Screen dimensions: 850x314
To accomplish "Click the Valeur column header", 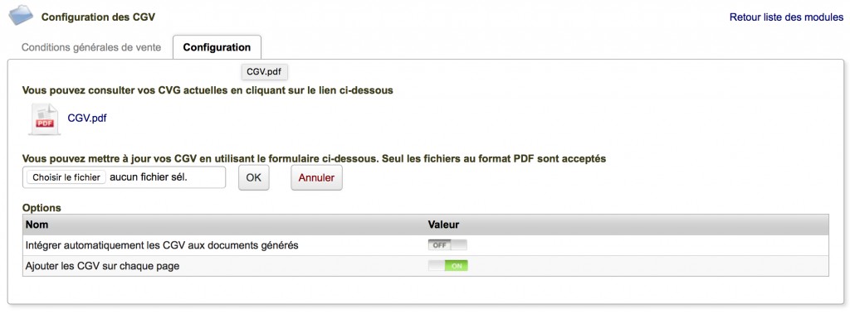I will [x=443, y=225].
